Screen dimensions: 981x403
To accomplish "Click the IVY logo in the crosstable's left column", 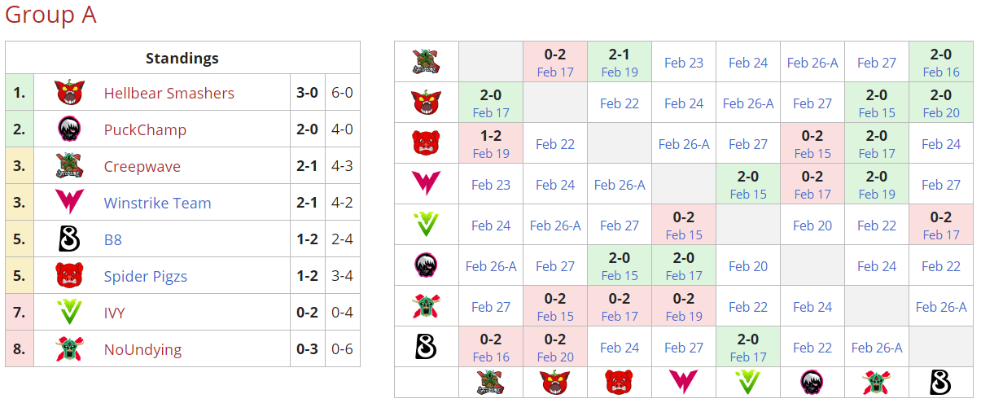I will tap(426, 225).
